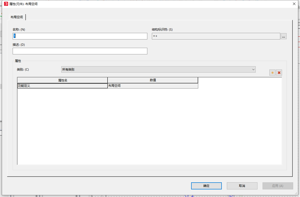
Task: Switch to the 布局空间 tab
Action: point(17,17)
